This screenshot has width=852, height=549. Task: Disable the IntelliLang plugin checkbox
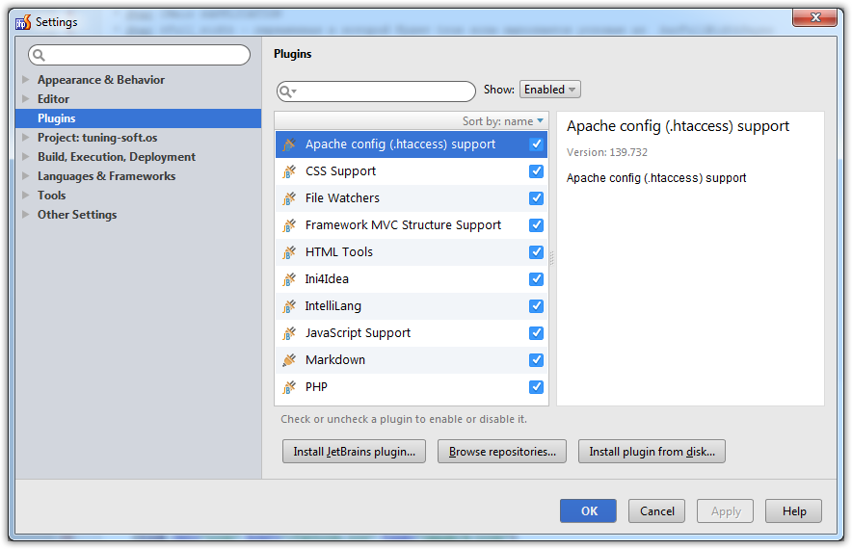click(x=536, y=306)
